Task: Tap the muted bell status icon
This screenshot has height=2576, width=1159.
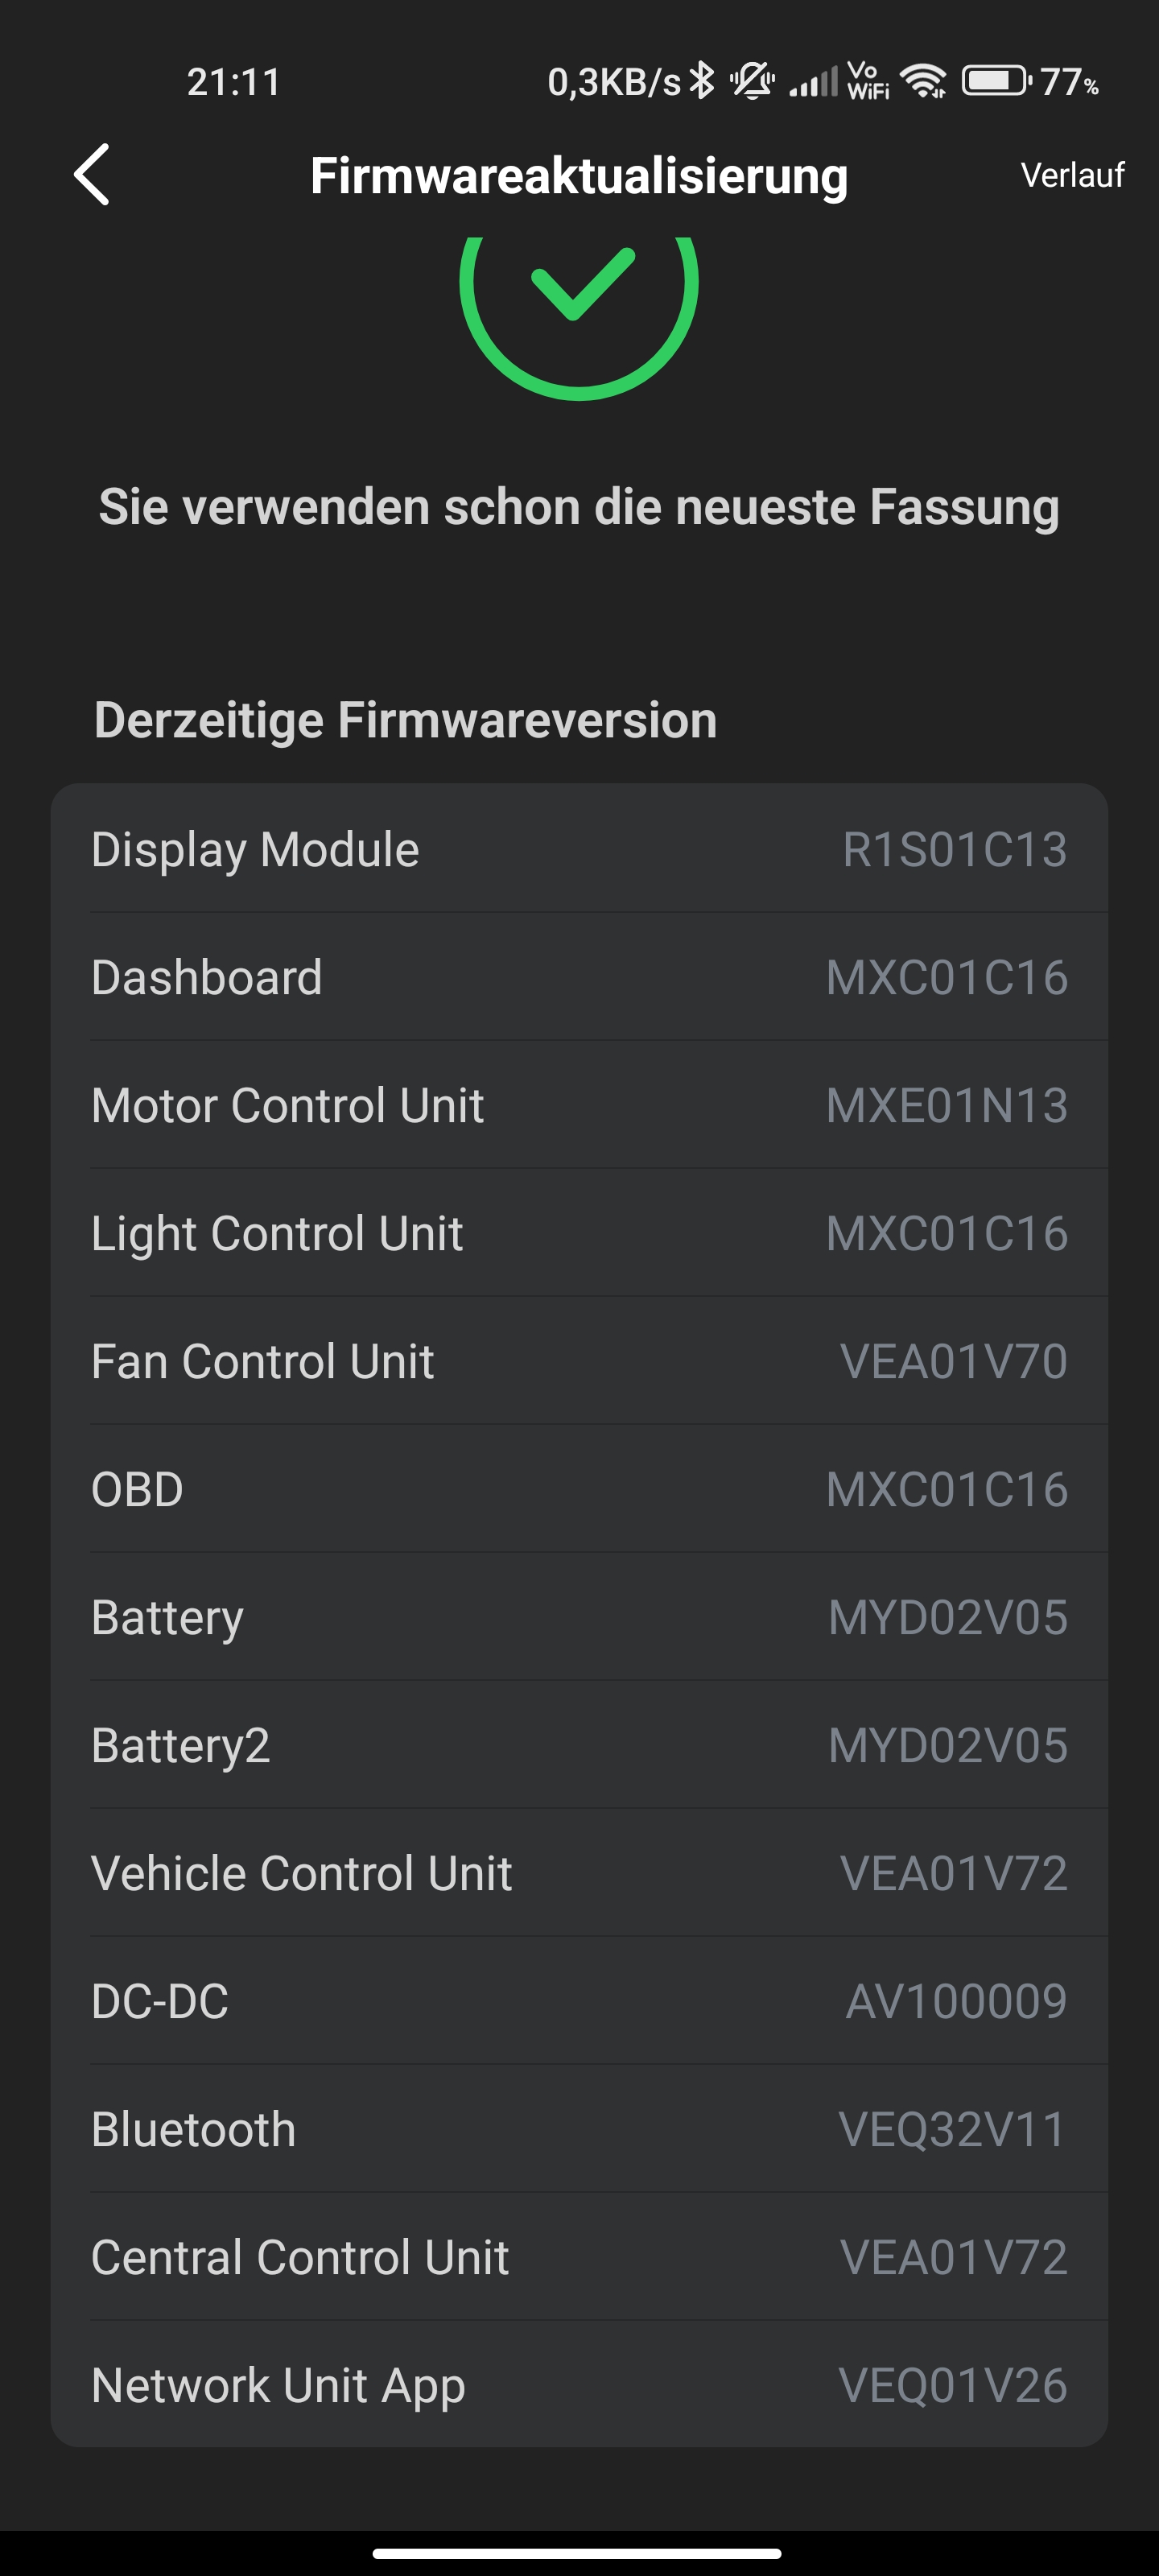Action: click(x=752, y=81)
